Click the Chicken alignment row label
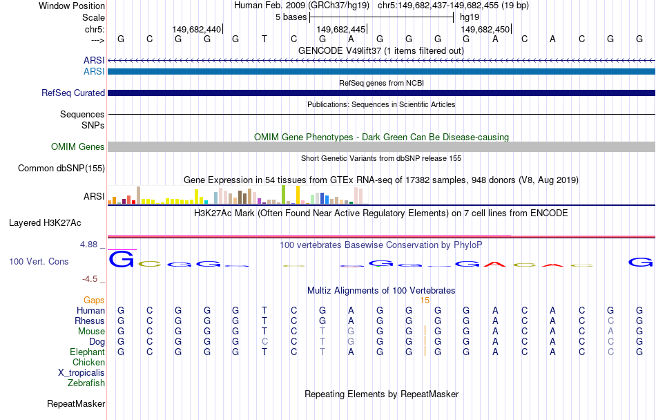 pos(88,362)
